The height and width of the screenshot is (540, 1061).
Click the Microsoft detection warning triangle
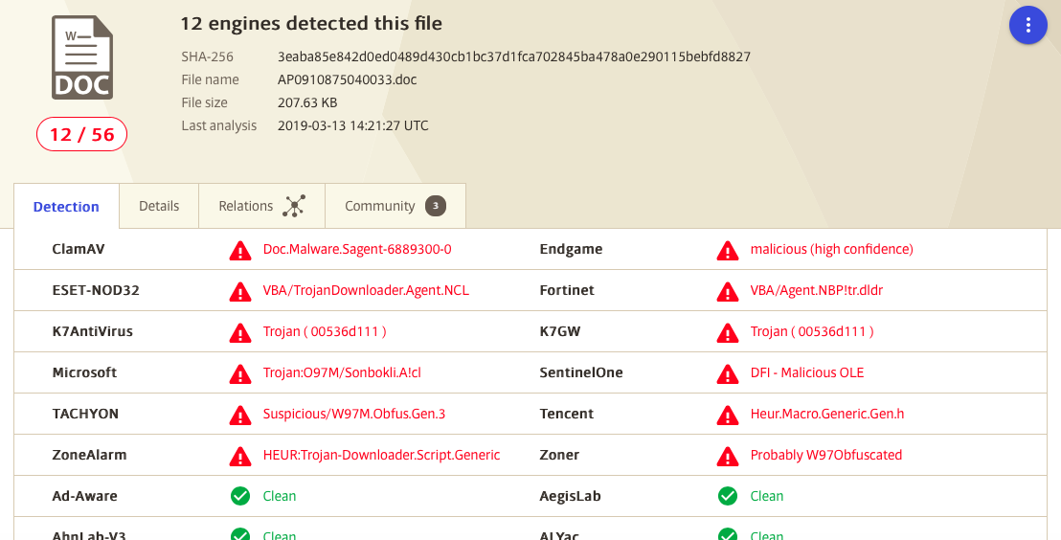coord(240,374)
